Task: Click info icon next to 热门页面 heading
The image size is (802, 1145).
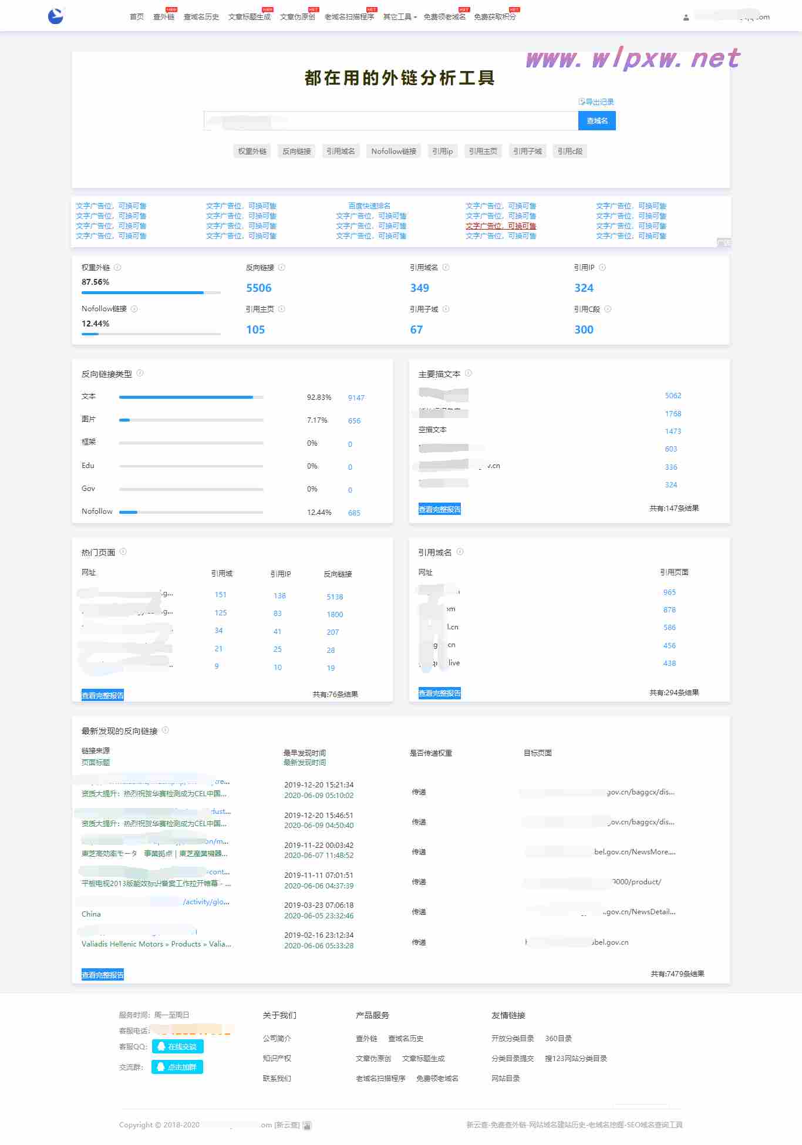Action: (123, 551)
